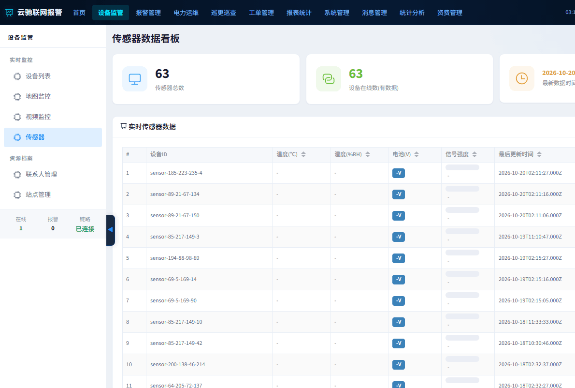Click the clock icon on 最新数据时间 card
Image resolution: width=575 pixels, height=388 pixels.
click(x=521, y=78)
